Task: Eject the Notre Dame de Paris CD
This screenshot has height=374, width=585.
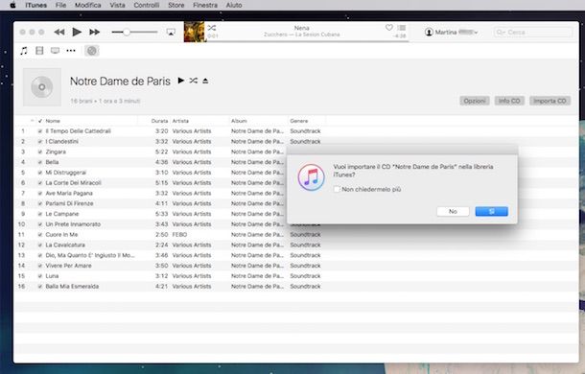Action: pos(205,81)
